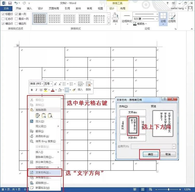
Task: Click the Save icon in quick access toolbar
Action: (10, 3)
